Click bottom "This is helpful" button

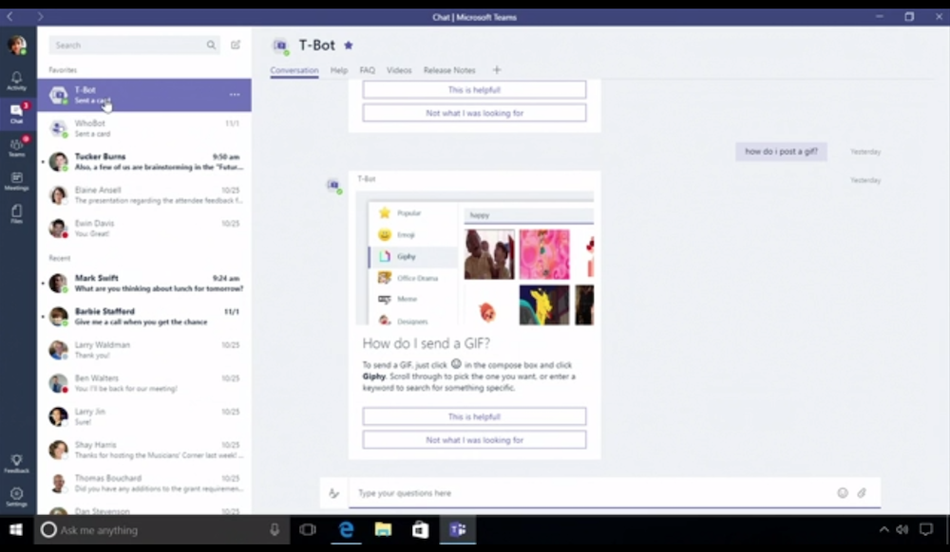pyautogui.click(x=474, y=416)
